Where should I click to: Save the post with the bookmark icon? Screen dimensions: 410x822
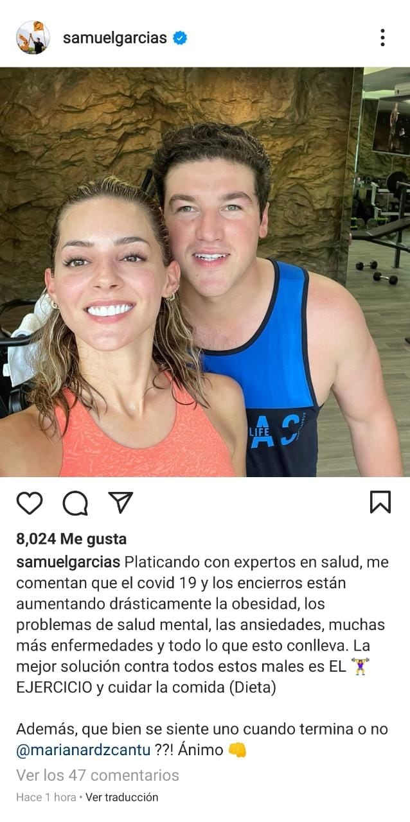pos(380,502)
